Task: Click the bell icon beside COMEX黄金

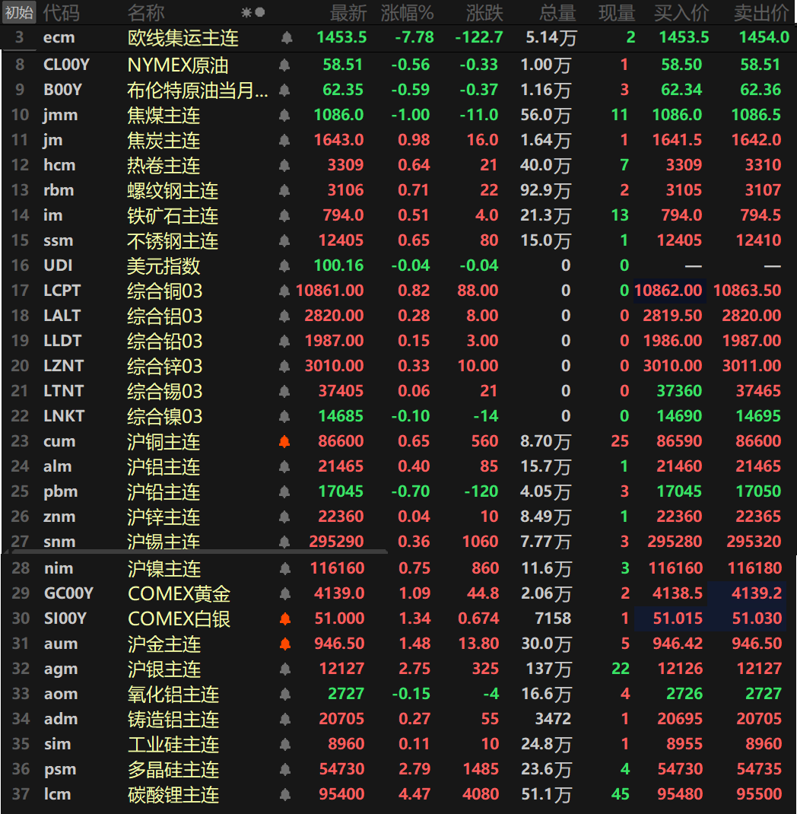Action: (285, 593)
